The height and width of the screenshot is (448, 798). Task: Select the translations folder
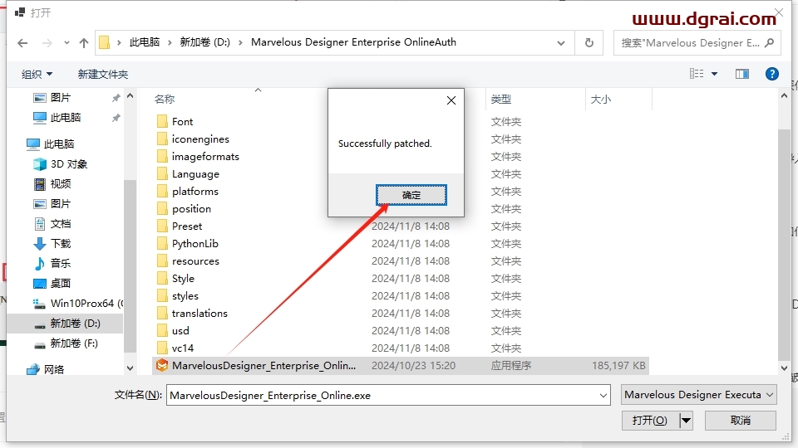199,314
